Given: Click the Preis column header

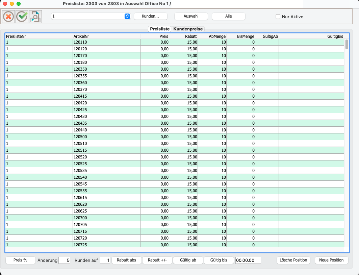Looking at the screenshot, I should pyautogui.click(x=155, y=36).
